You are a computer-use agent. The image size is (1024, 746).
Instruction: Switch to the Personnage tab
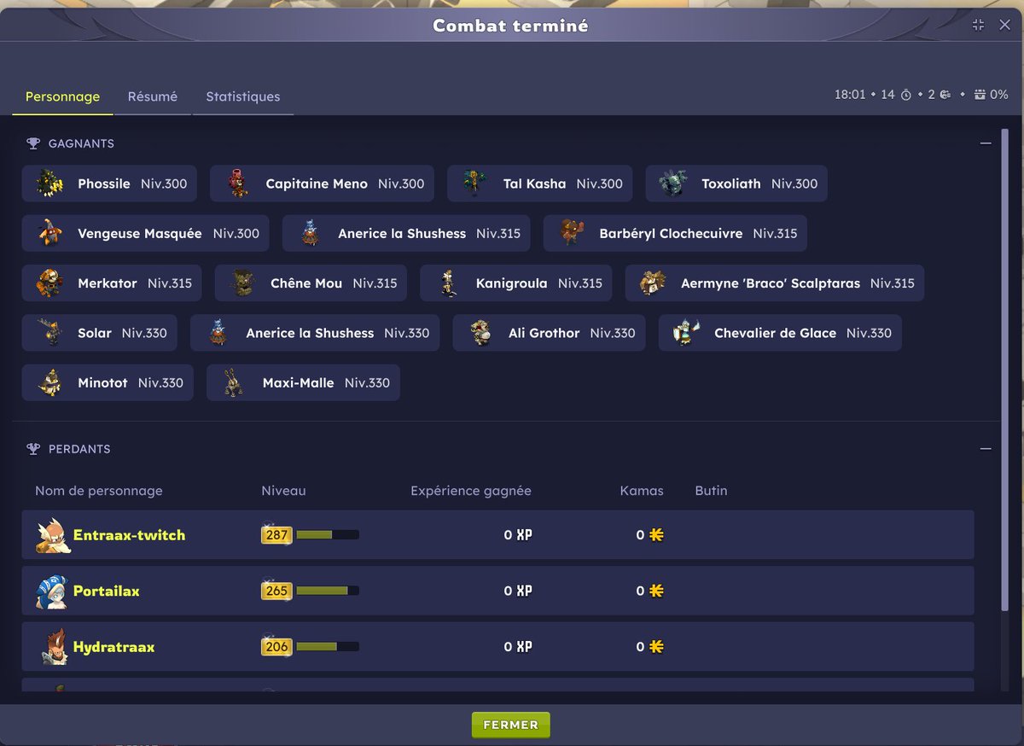tap(62, 96)
